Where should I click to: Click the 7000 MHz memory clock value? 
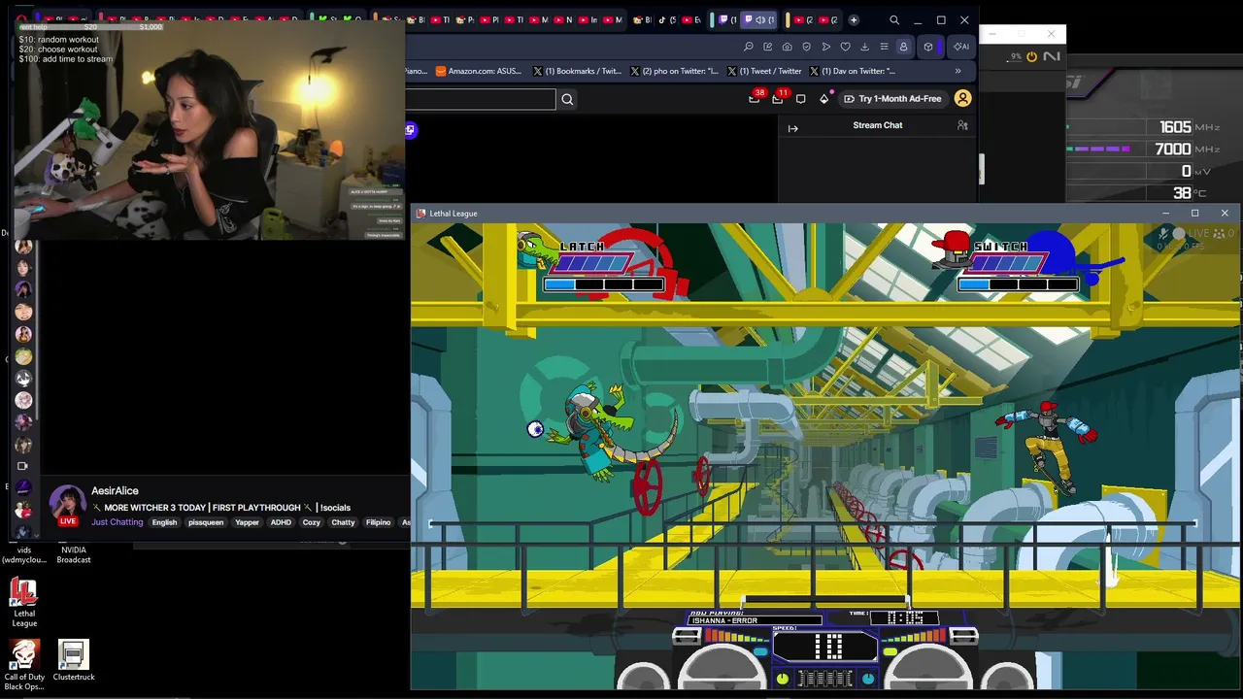1173,149
